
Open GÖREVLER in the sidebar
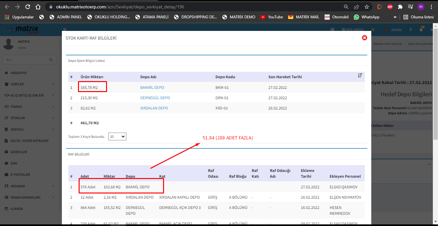coord(19,152)
